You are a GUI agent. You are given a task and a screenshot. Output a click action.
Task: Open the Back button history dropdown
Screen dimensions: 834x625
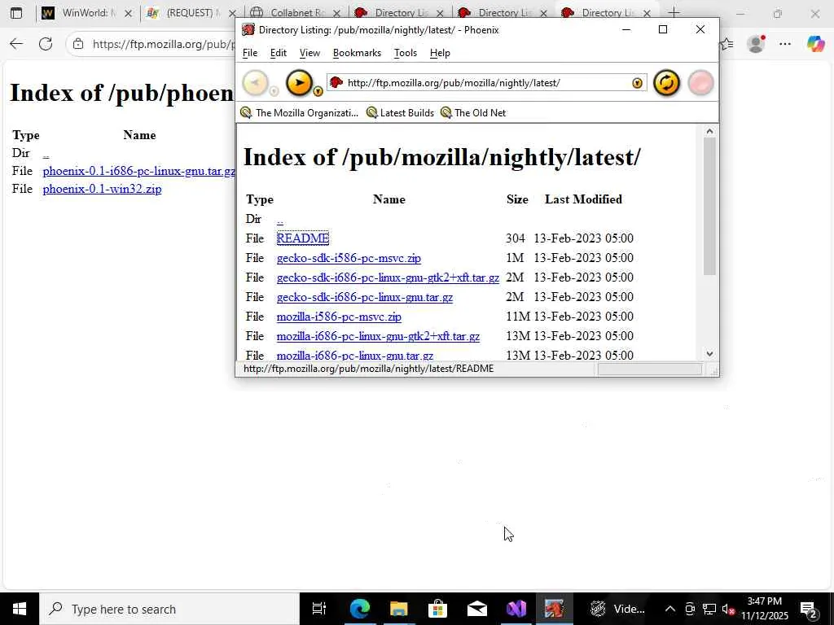[x=274, y=91]
